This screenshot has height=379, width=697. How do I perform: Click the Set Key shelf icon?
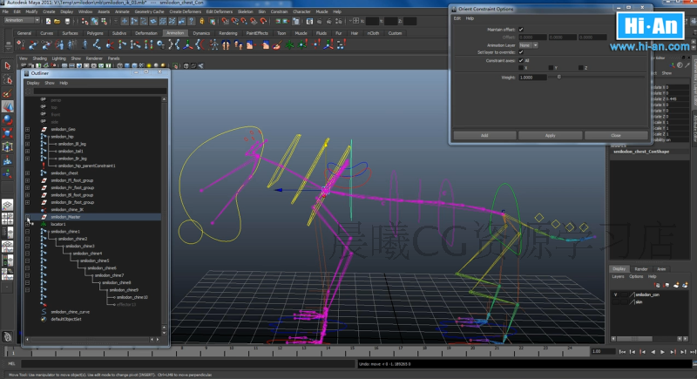click(20, 44)
